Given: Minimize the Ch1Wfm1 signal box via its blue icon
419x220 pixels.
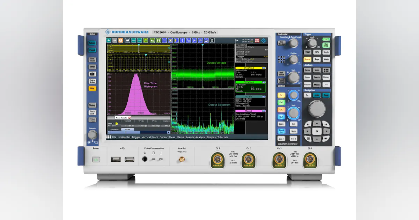Looking at the screenshot, I should coord(264,68).
